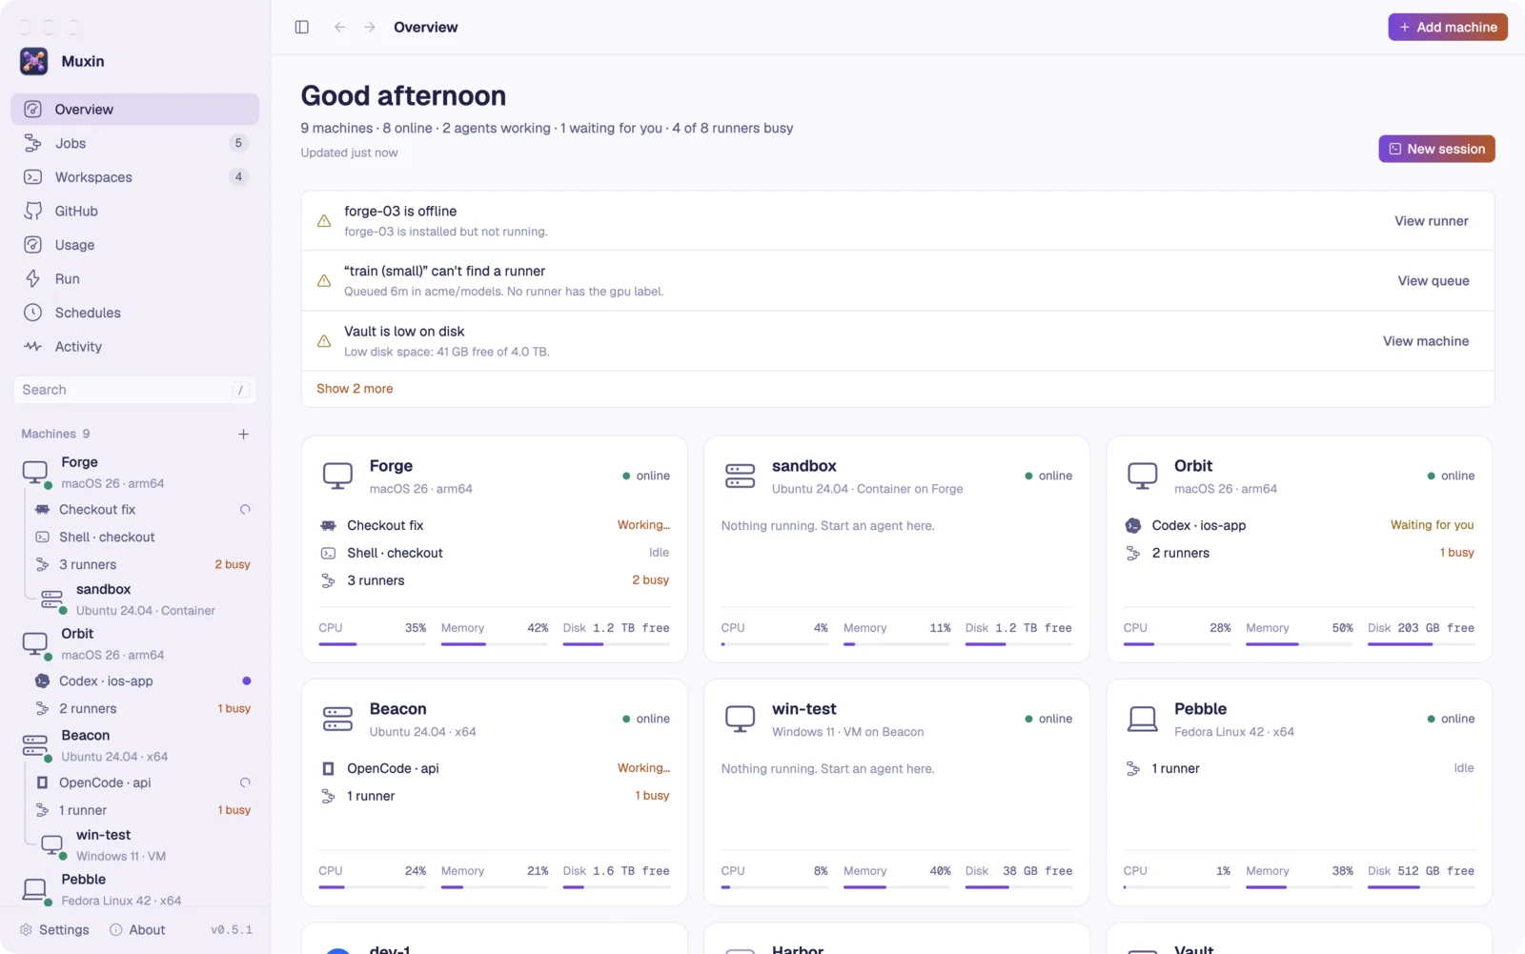The image size is (1525, 954).
Task: Click warning icon for Vault low disk alert
Action: 324,341
